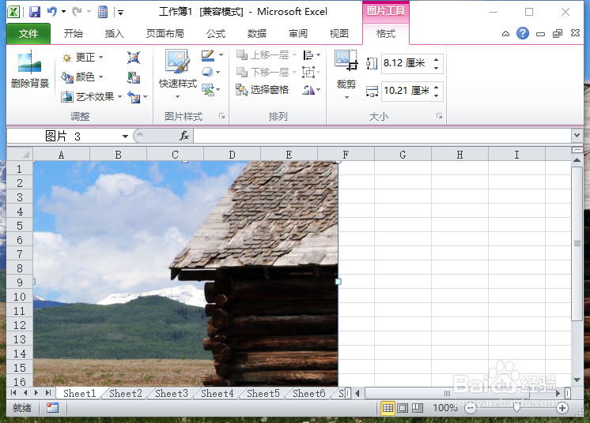Viewport: 590px width, 423px height.
Task: Click the Reset Picture icon
Action: (x=134, y=97)
